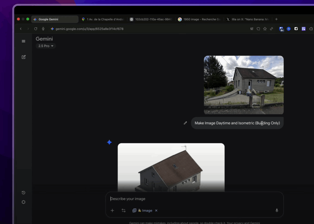The width and height of the screenshot is (314, 224).
Task: Expand the 2.5 Pro model dropdown
Action: (46, 46)
